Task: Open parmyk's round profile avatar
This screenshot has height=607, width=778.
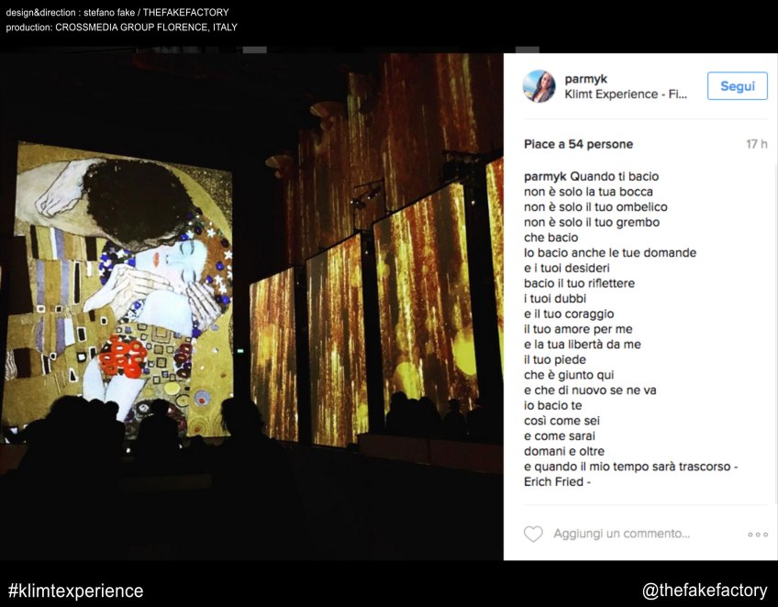Action: (539, 86)
